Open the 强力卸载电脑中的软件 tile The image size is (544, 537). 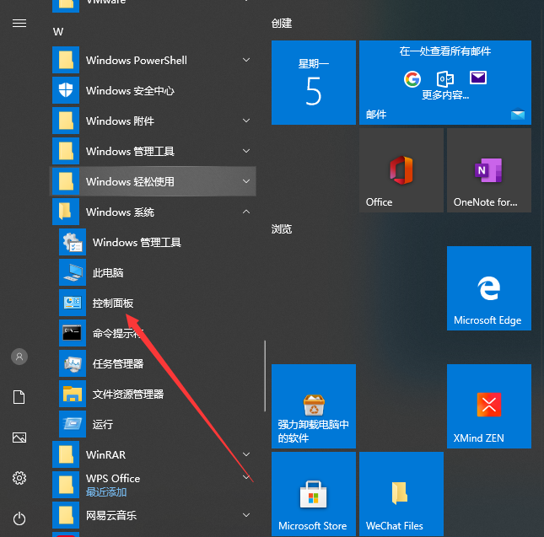pyautogui.click(x=314, y=406)
